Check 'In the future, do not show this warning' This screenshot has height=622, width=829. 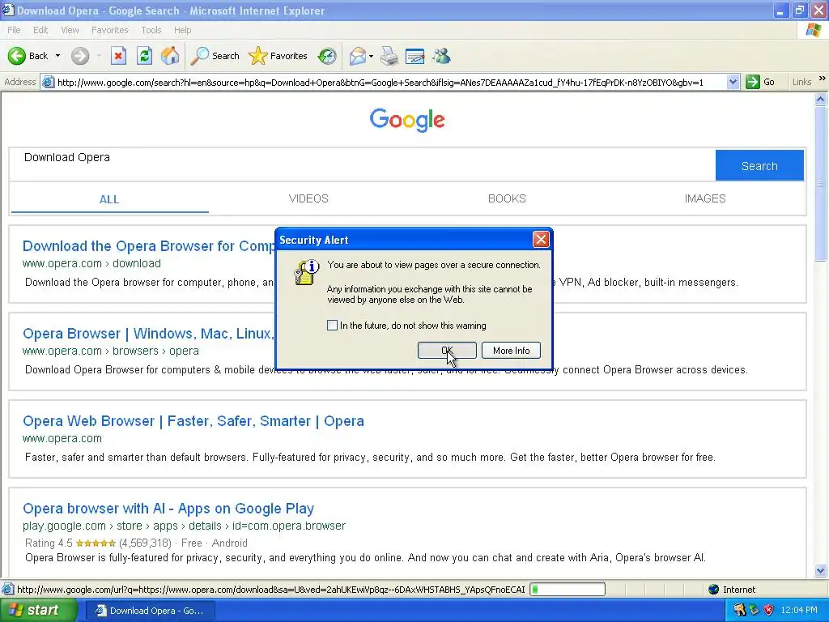(332, 326)
